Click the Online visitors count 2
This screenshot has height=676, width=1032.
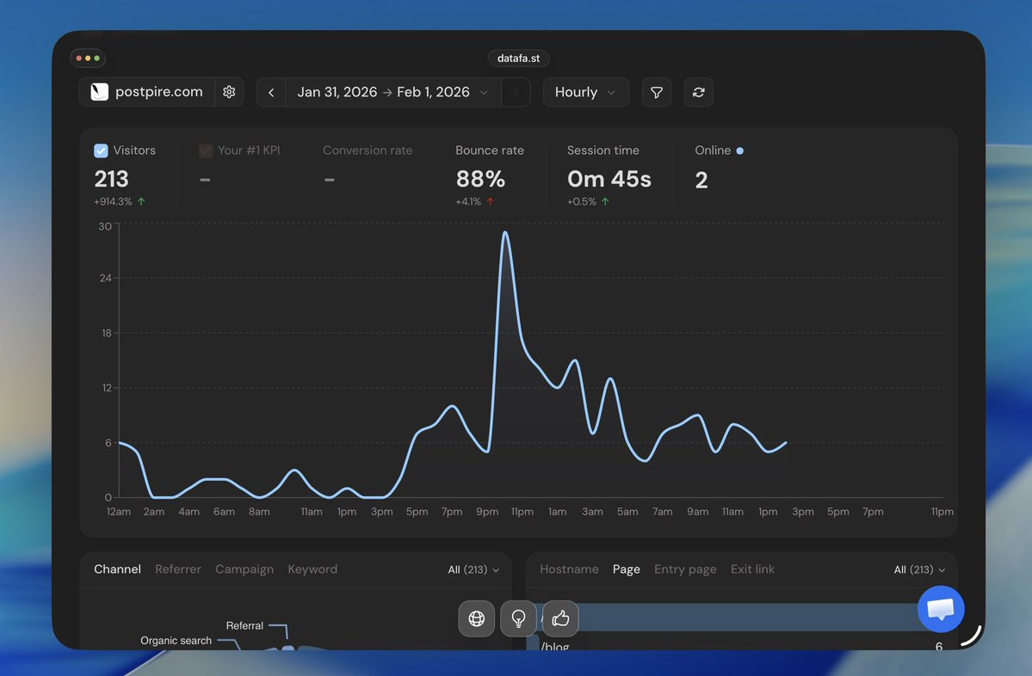(701, 180)
